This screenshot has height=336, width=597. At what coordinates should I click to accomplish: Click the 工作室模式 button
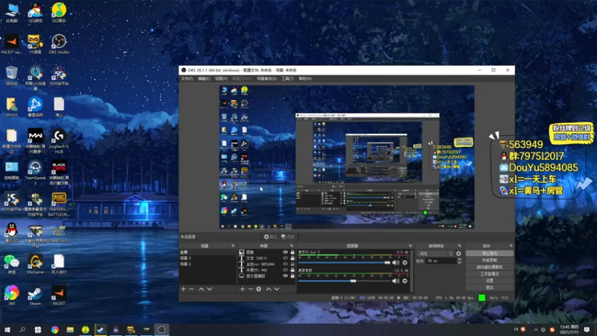490,274
